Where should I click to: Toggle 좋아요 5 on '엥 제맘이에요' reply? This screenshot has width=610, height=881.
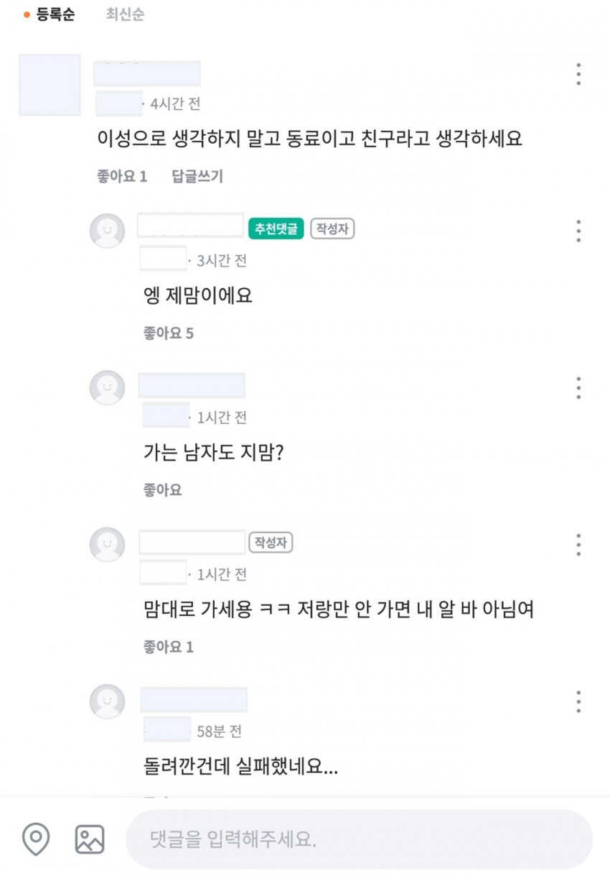click(x=169, y=333)
